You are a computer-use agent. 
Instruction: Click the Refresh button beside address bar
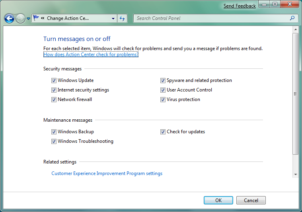click(122, 18)
